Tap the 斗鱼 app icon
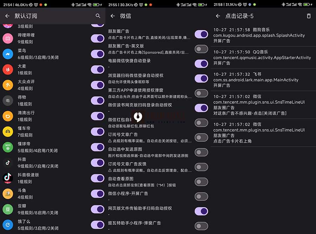Viewport: 316px width, 234px height. click(8, 194)
